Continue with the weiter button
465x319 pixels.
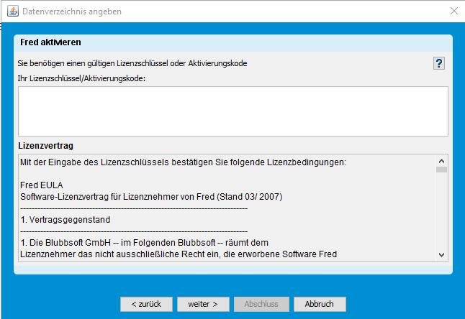point(203,304)
